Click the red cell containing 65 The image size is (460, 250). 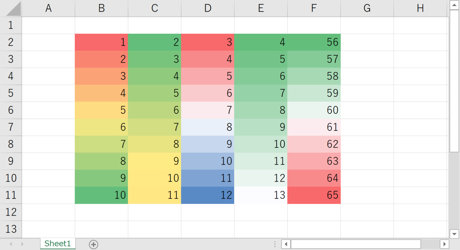[x=314, y=195]
